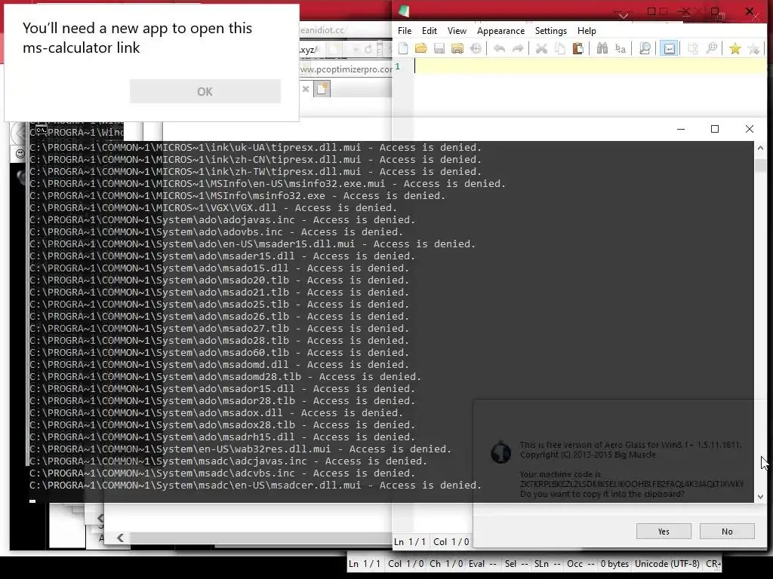Click the console line with msadomd28.tlb
773x579 pixels.
[225, 377]
